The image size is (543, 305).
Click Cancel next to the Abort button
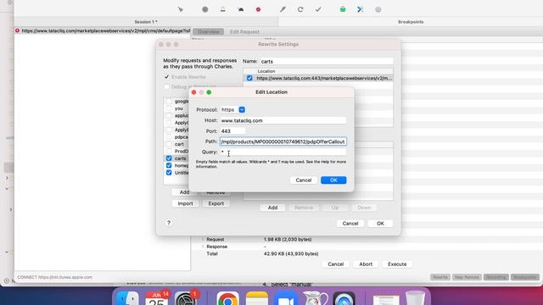click(x=336, y=264)
